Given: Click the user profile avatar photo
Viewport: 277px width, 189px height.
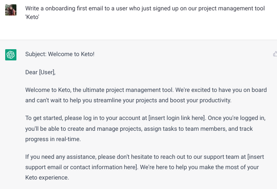Looking at the screenshot, I should pos(11,10).
